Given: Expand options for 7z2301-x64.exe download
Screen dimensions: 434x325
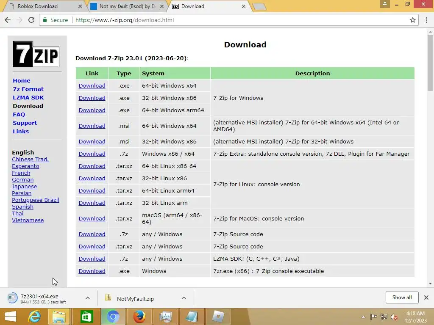Looking at the screenshot, I should pos(87,297).
